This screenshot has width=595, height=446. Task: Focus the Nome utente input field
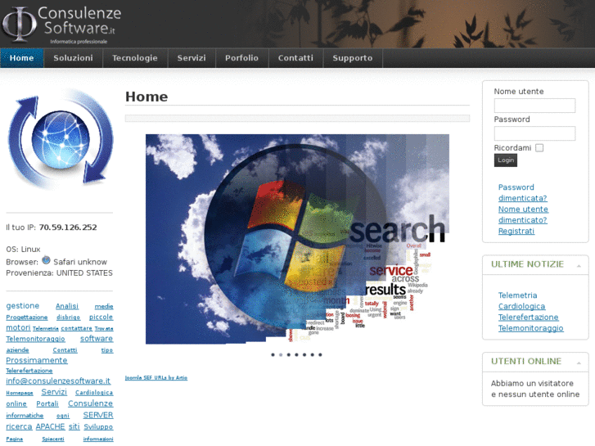point(534,106)
